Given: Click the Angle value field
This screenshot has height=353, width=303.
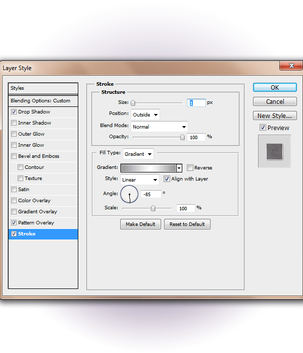Looking at the screenshot, I should [x=151, y=194].
